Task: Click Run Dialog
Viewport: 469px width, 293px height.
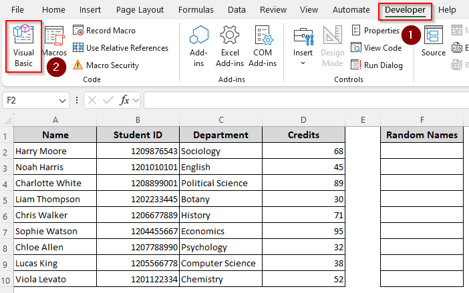Action: click(377, 65)
